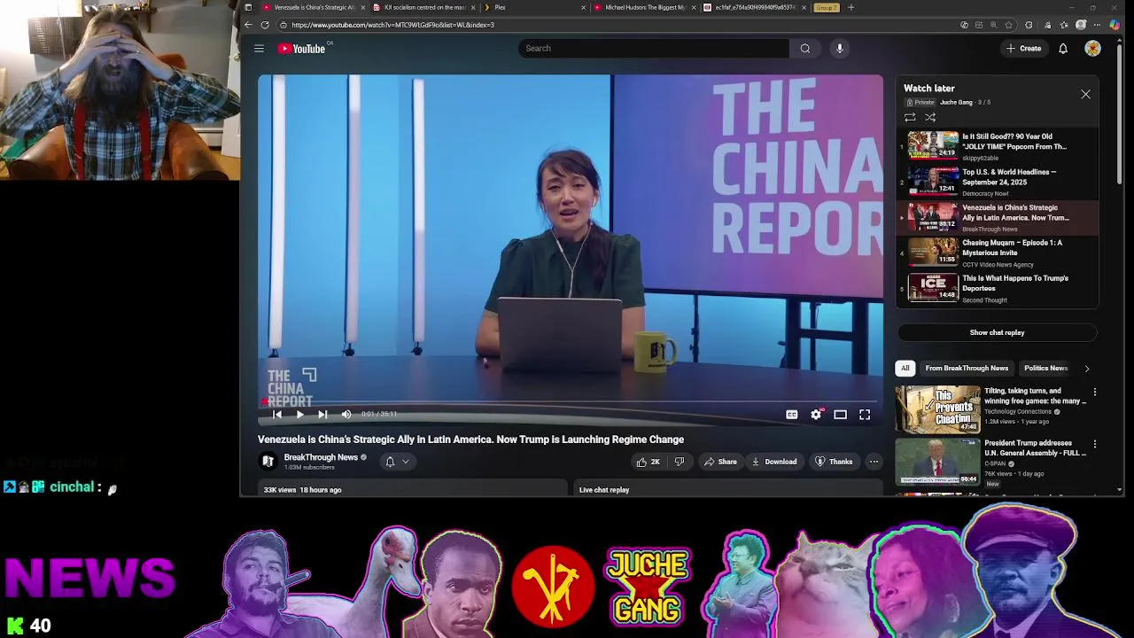
Task: Play This Is What Happens To Trump's Deportees
Action: (x=998, y=288)
